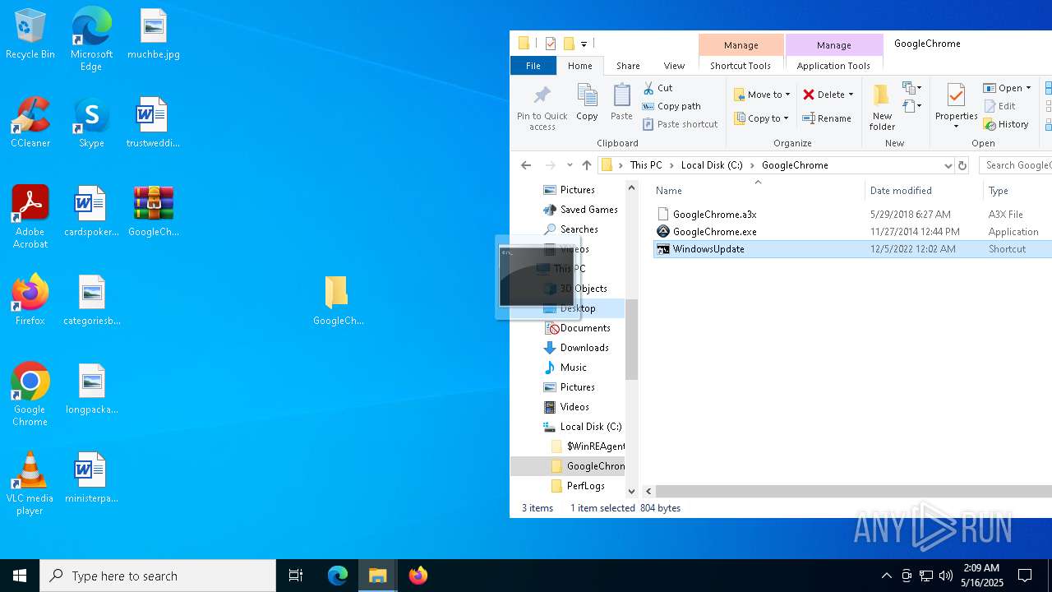Viewport: 1052px width, 592px height.
Task: Open the File menu tab
Action: tap(533, 66)
